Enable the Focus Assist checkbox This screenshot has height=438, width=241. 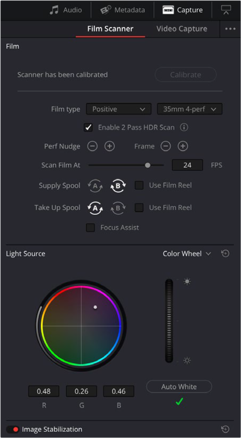[90, 228]
